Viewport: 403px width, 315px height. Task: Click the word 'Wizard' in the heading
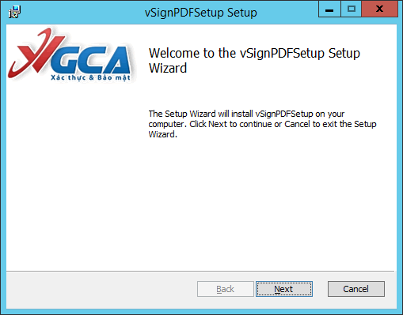pos(168,68)
